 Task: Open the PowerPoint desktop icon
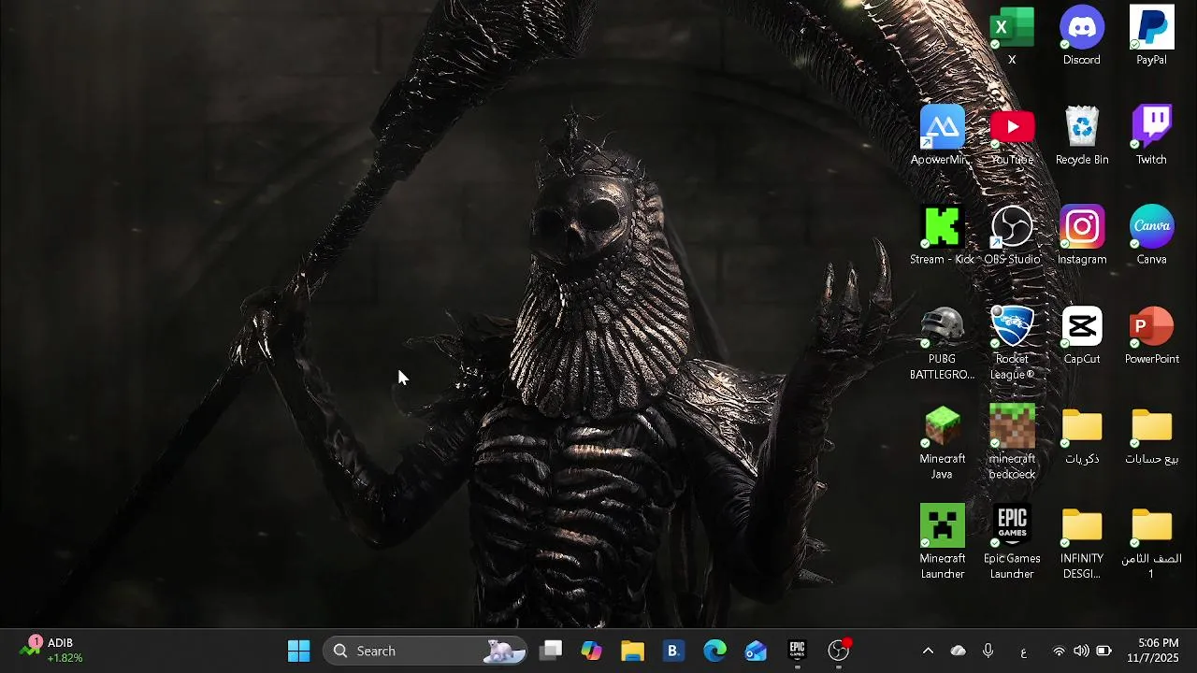point(1151,336)
